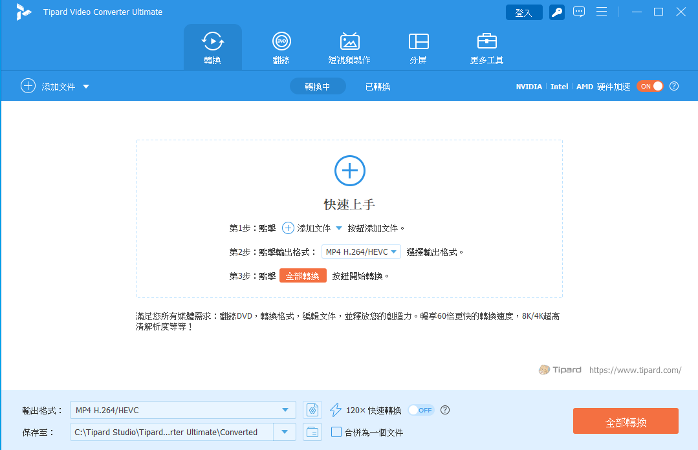
Task: Click the 登入 login button
Action: [x=523, y=12]
